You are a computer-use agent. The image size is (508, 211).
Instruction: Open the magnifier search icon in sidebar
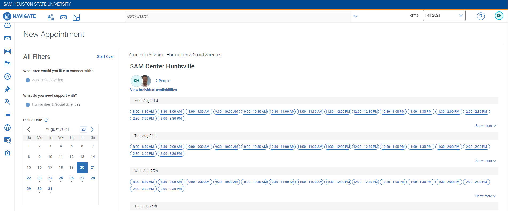(7, 102)
